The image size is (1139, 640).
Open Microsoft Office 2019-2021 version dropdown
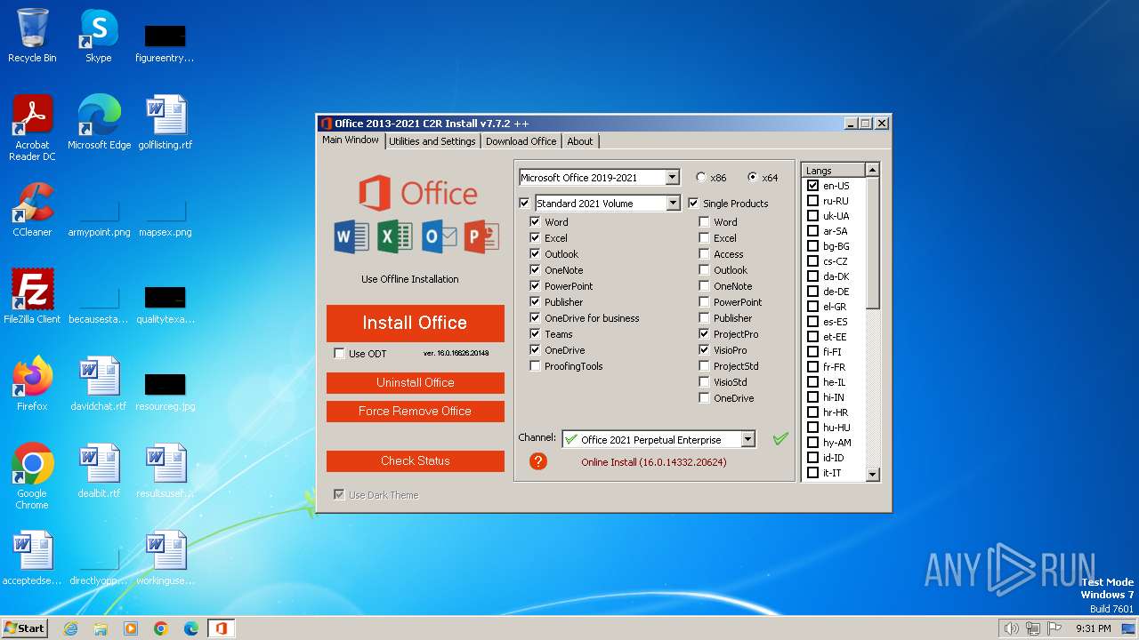pyautogui.click(x=672, y=177)
